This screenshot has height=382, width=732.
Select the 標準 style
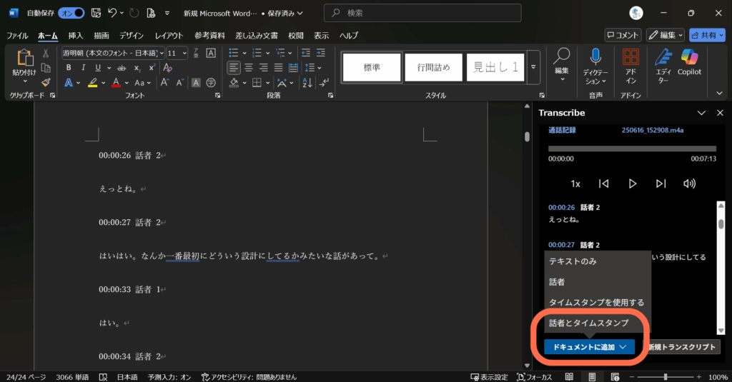click(372, 68)
